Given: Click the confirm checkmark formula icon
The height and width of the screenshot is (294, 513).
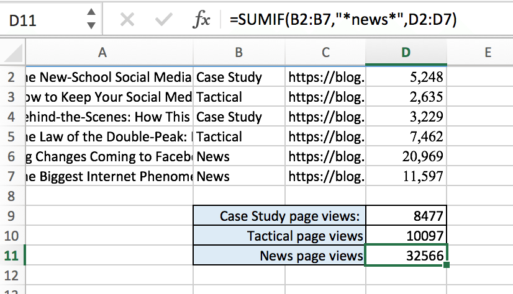Looking at the screenshot, I should click(163, 20).
